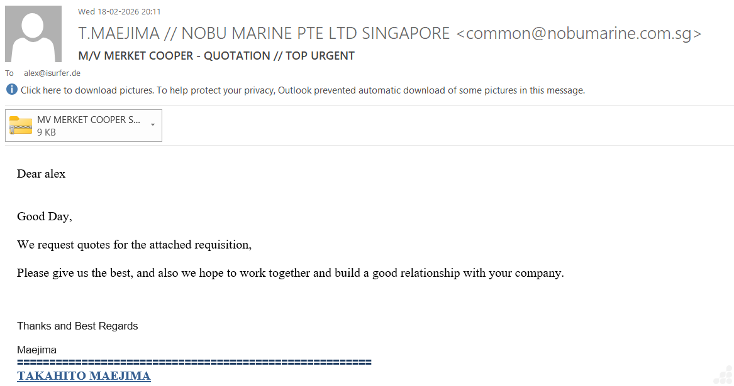The image size is (734, 386).
Task: Expand the attachment options dropdown arrow
Action: click(x=153, y=124)
